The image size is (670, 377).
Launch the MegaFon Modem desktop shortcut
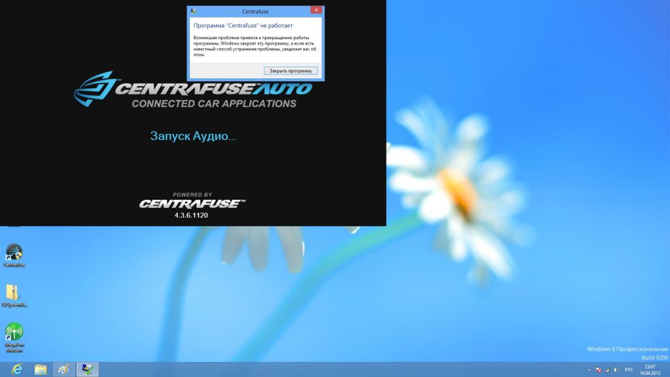[14, 333]
